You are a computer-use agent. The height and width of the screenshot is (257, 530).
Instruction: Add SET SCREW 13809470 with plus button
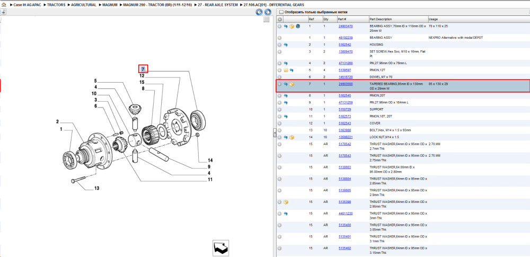(279, 52)
